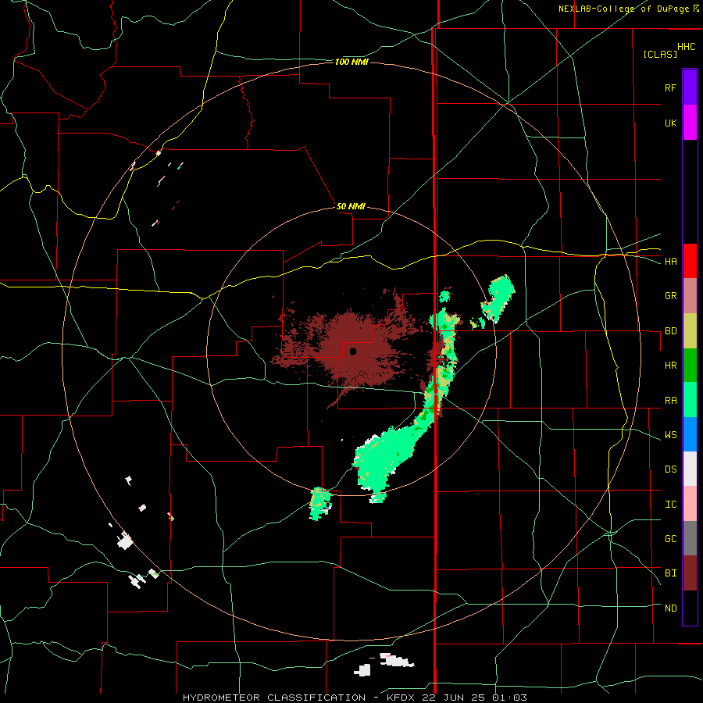Click the BI legend label
Screen dimensions: 703x703
pyautogui.click(x=670, y=573)
